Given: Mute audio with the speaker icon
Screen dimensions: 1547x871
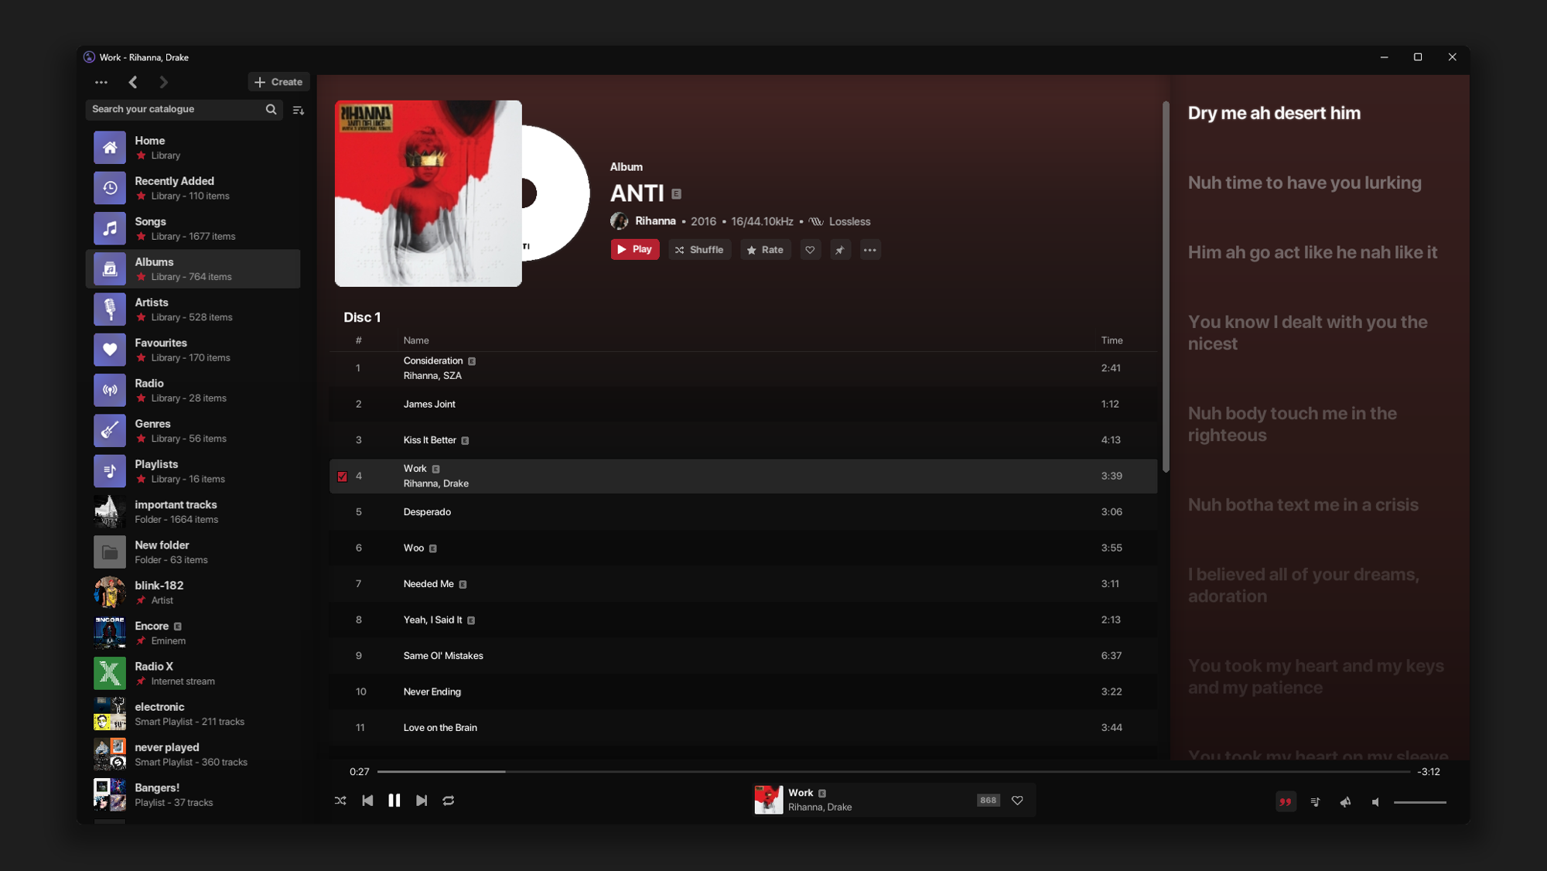Looking at the screenshot, I should pos(1375,802).
